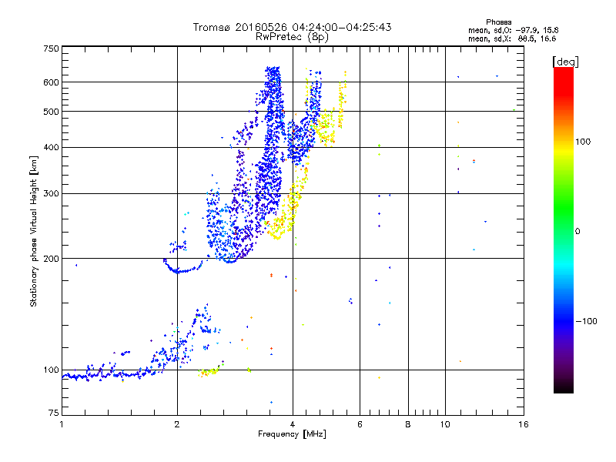Click the y-axis tick label "200"
The image size is (616, 462).
point(51,259)
